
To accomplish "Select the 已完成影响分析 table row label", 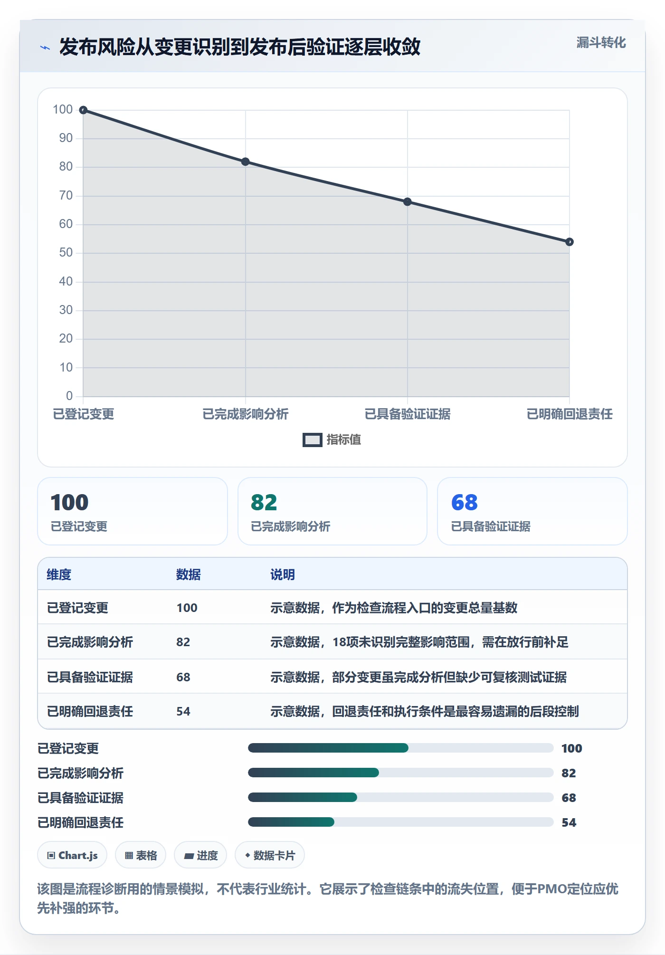I will (x=90, y=642).
